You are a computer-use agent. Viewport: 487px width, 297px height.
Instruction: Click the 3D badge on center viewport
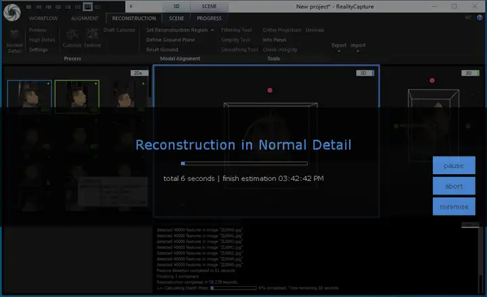[x=365, y=73]
